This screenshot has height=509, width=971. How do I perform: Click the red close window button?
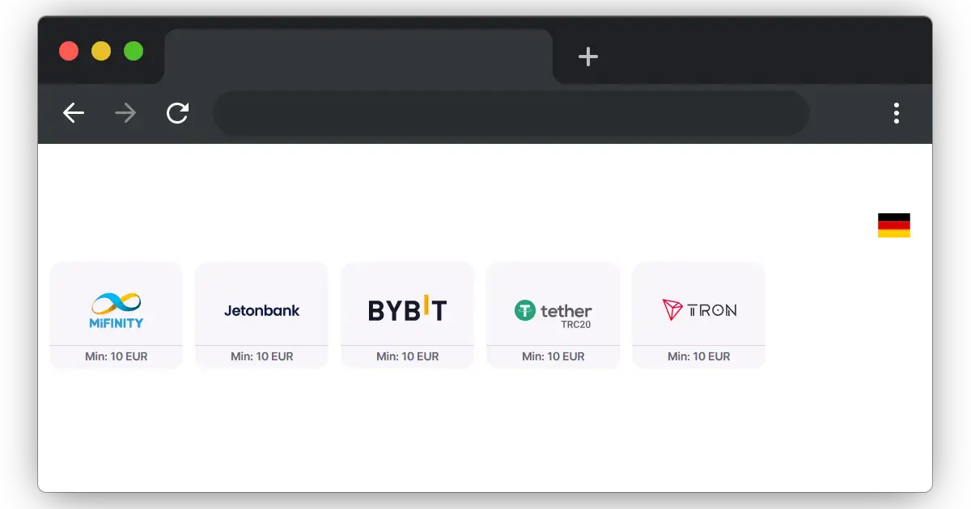pyautogui.click(x=69, y=51)
